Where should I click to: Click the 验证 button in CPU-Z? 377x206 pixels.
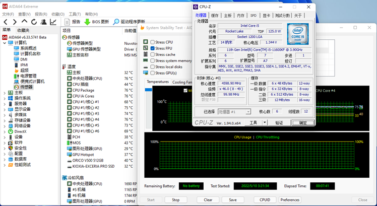click(279, 123)
